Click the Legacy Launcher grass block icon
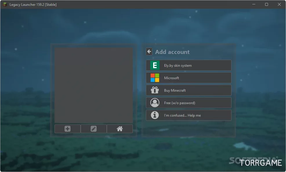Viewport: 286px width, 172px height. (5, 4)
